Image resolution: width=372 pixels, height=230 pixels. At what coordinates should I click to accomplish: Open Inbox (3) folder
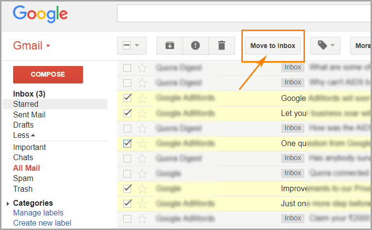tap(29, 94)
